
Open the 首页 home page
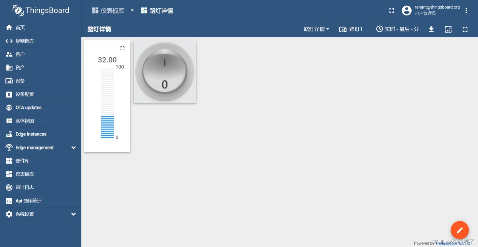[x=40, y=27]
